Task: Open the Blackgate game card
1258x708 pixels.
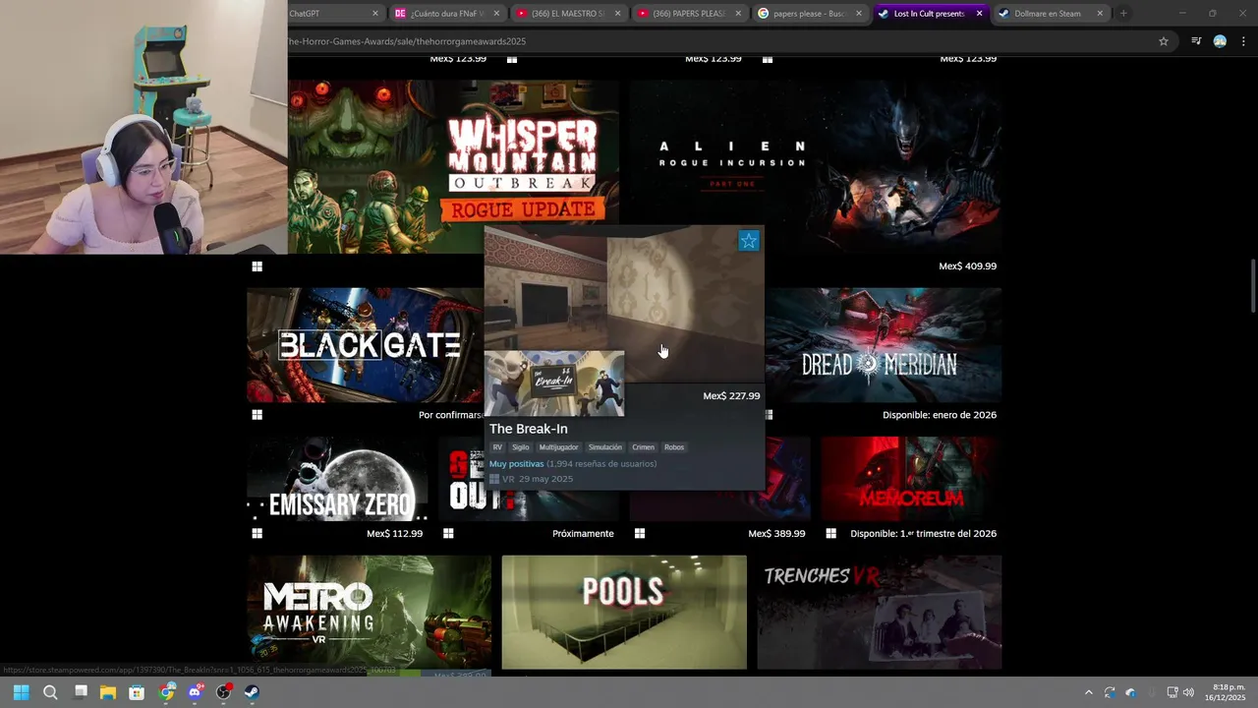Action: pos(365,345)
